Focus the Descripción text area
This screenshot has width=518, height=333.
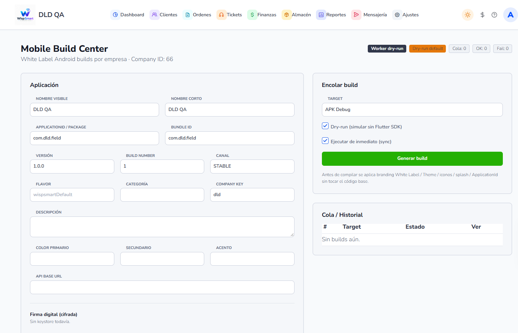[x=162, y=227]
